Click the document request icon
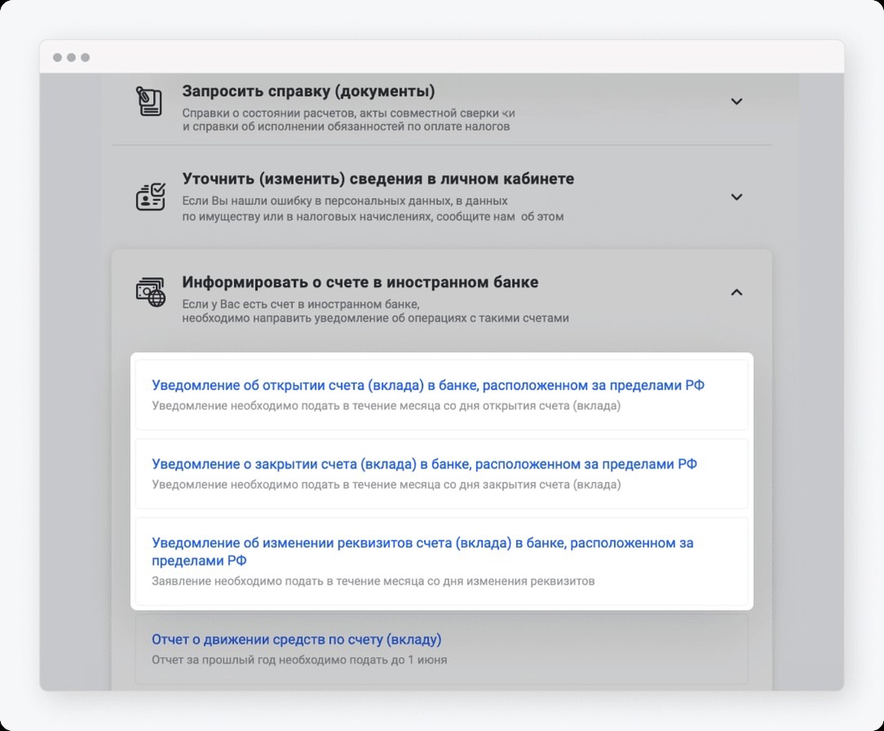Screen dimensions: 884x731 coord(149,102)
